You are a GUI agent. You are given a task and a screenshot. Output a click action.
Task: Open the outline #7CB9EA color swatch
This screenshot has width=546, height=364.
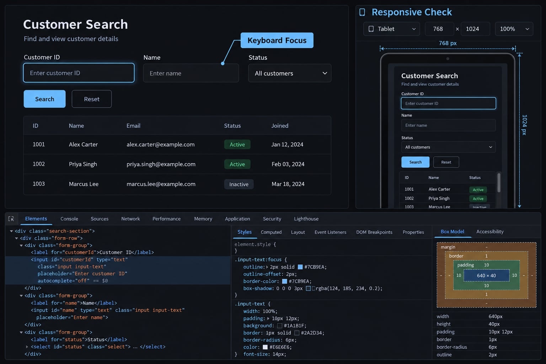[x=300, y=267]
